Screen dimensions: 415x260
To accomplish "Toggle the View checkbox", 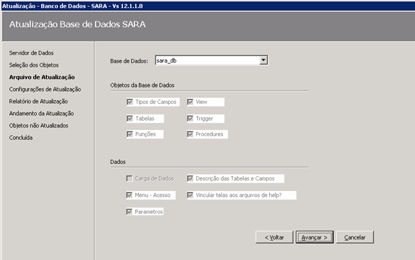I will click(x=190, y=102).
